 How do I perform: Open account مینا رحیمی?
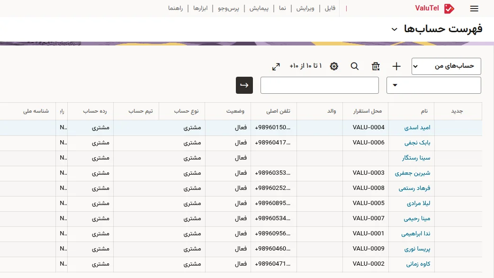(417, 218)
